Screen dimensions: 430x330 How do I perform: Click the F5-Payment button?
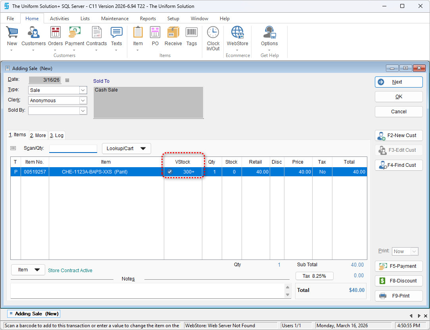399,266
